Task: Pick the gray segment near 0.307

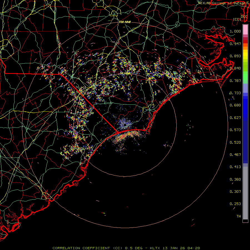Action: tap(245, 193)
